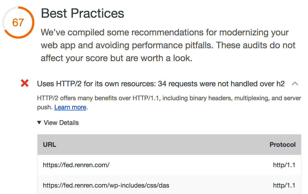Click the URL column header

tap(49, 145)
